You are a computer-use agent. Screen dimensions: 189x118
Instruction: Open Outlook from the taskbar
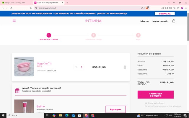(x=73, y=115)
